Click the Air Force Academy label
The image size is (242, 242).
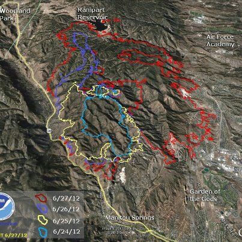point(220,41)
